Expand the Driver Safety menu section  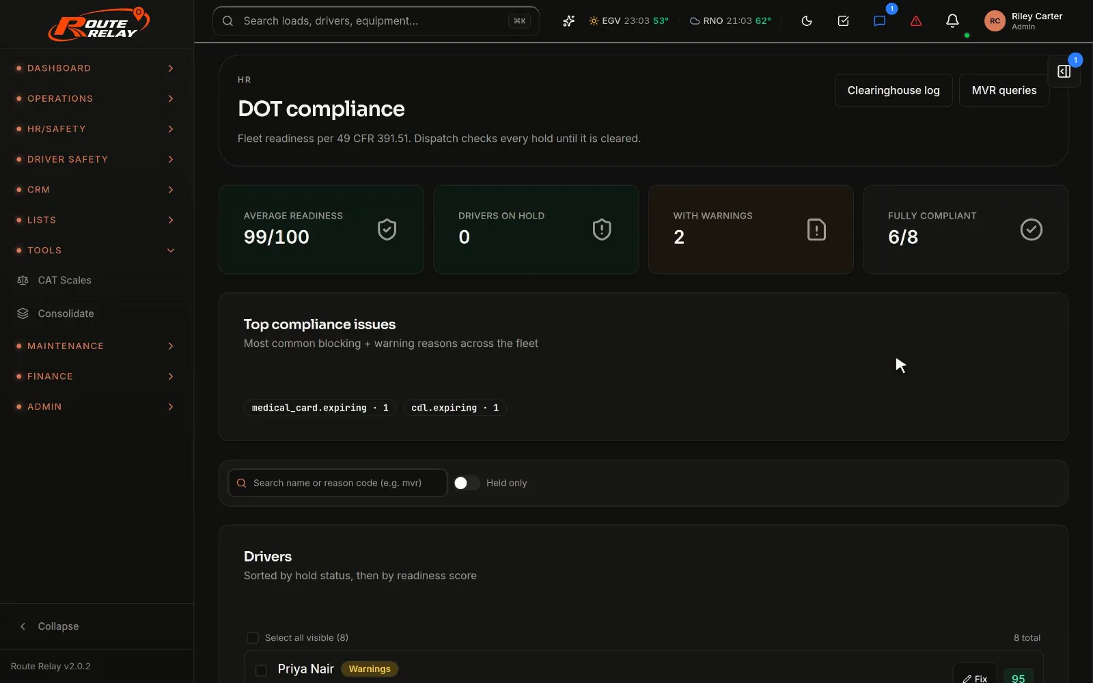pos(96,159)
